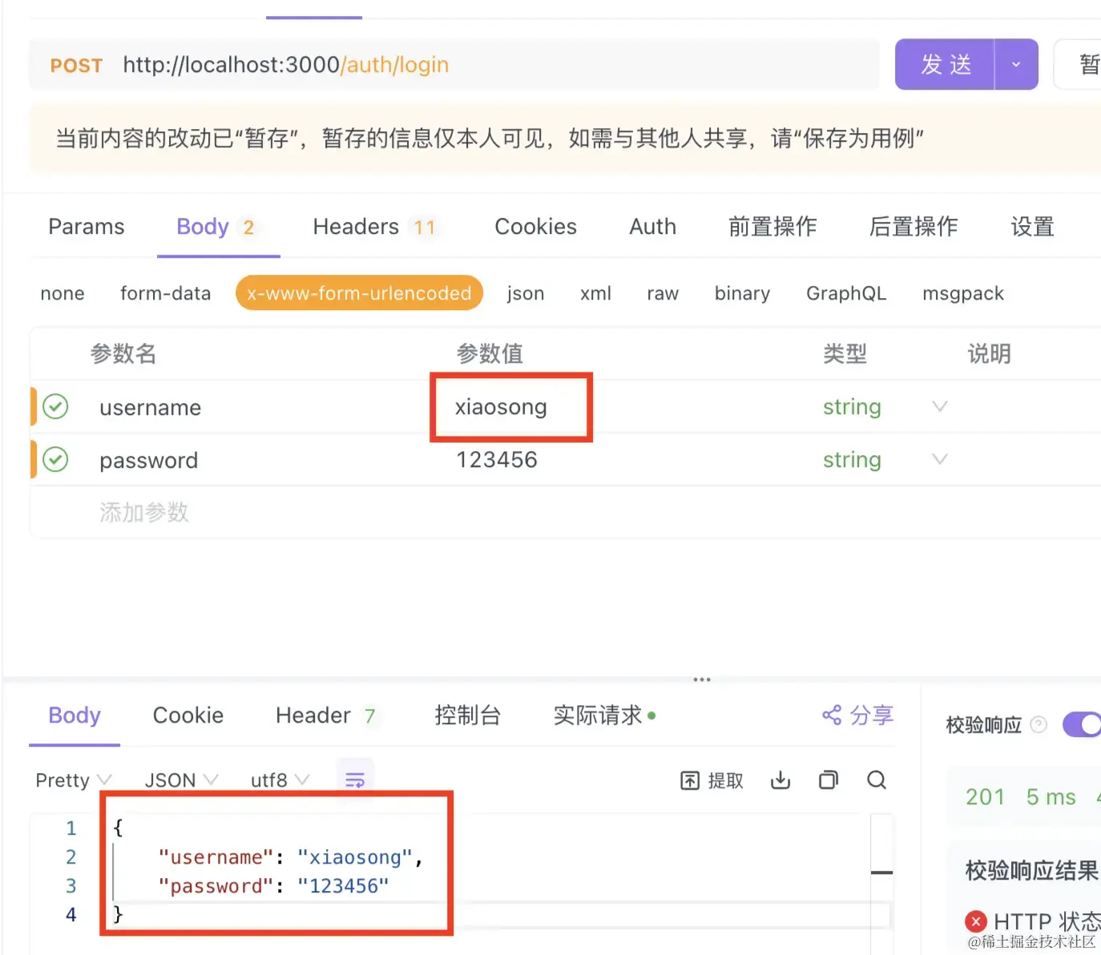Click response line containing "password": "123456"
Image resolution: width=1101 pixels, height=955 pixels.
tap(273, 886)
